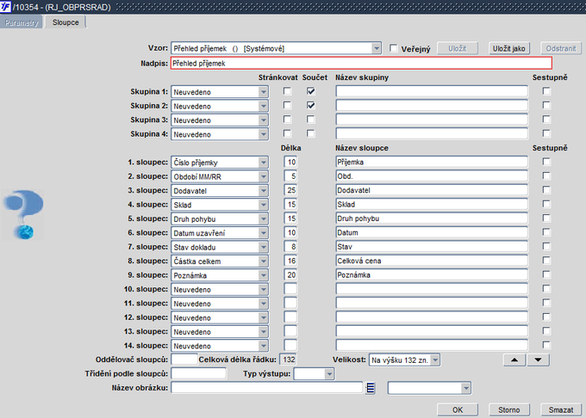
Task: Click Název sloupce field containing Poznámka
Action: (432, 275)
